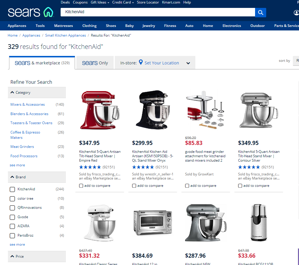Screen dimensions: 299x265
Task: Tick add to compare for Onyx mixer
Action: (134, 186)
